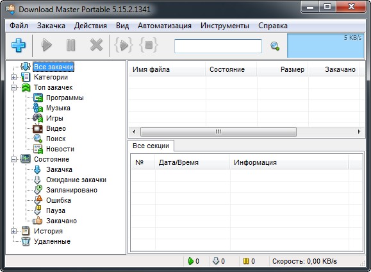The height and width of the screenshot is (272, 371).
Task: Click the Игры gamepad icon
Action: (x=38, y=118)
